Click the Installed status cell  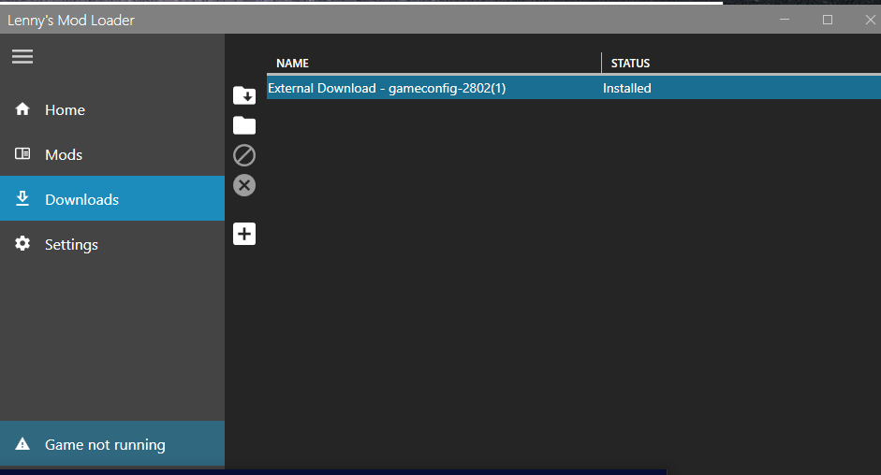pos(627,88)
